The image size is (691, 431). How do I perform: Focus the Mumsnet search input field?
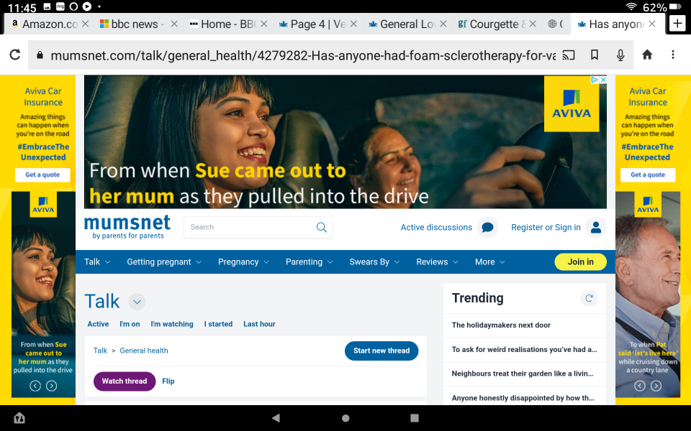[x=248, y=227]
